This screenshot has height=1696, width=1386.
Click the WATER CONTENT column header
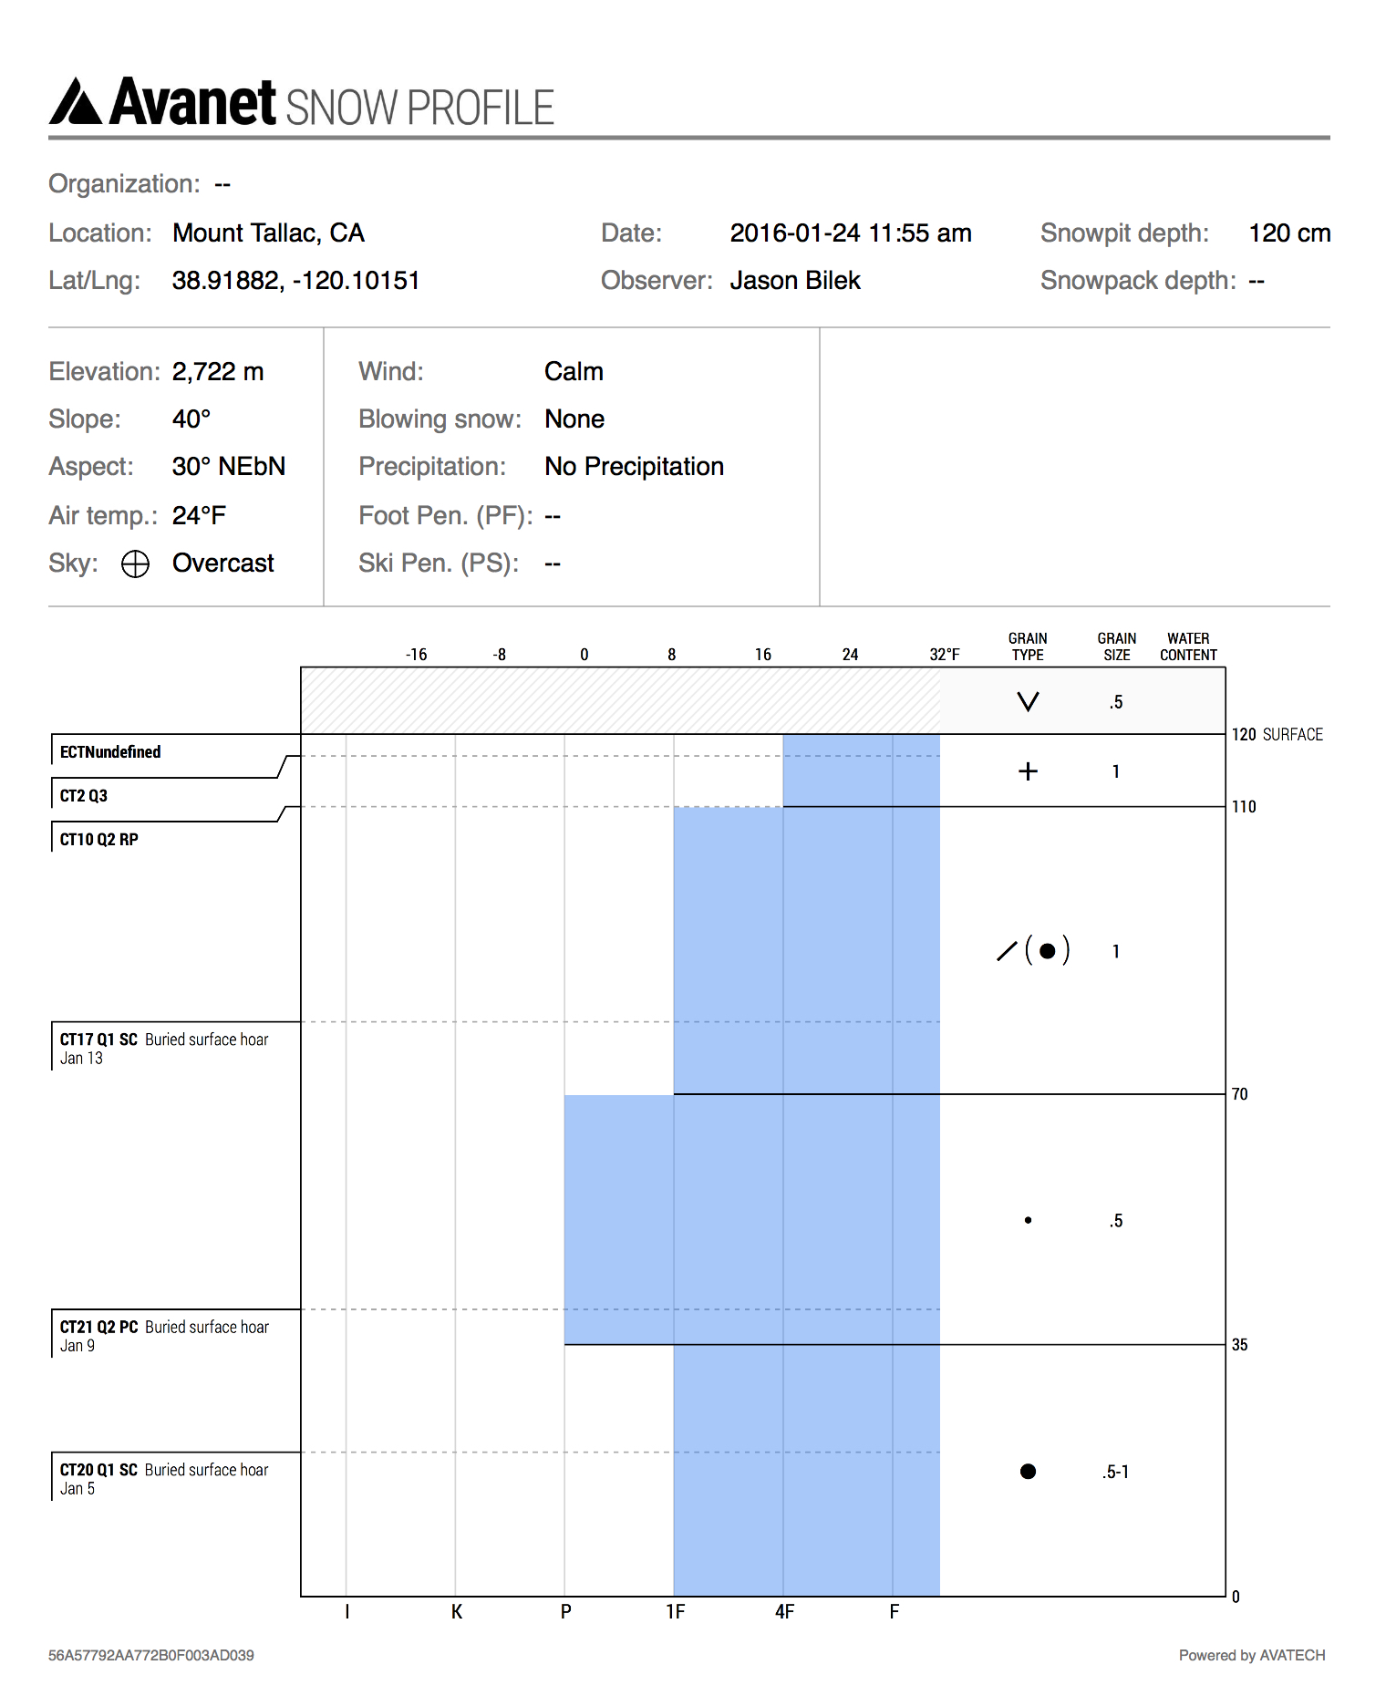pos(1188,646)
